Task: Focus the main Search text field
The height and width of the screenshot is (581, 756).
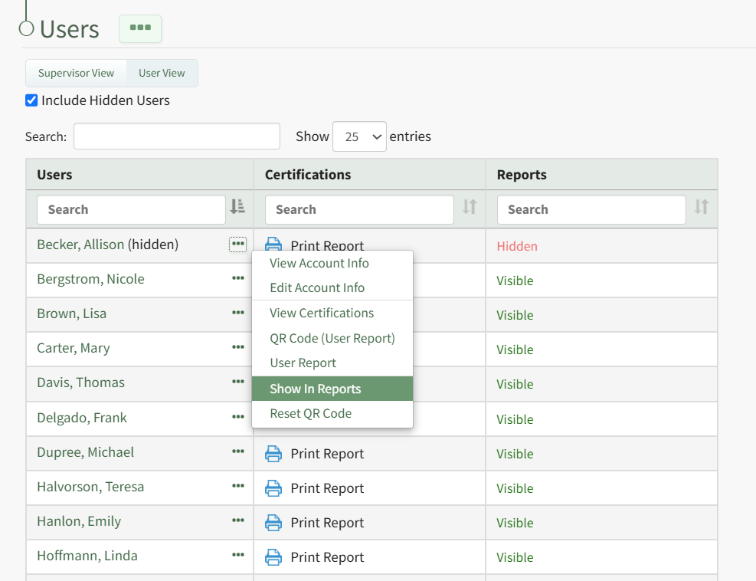Action: [x=177, y=136]
